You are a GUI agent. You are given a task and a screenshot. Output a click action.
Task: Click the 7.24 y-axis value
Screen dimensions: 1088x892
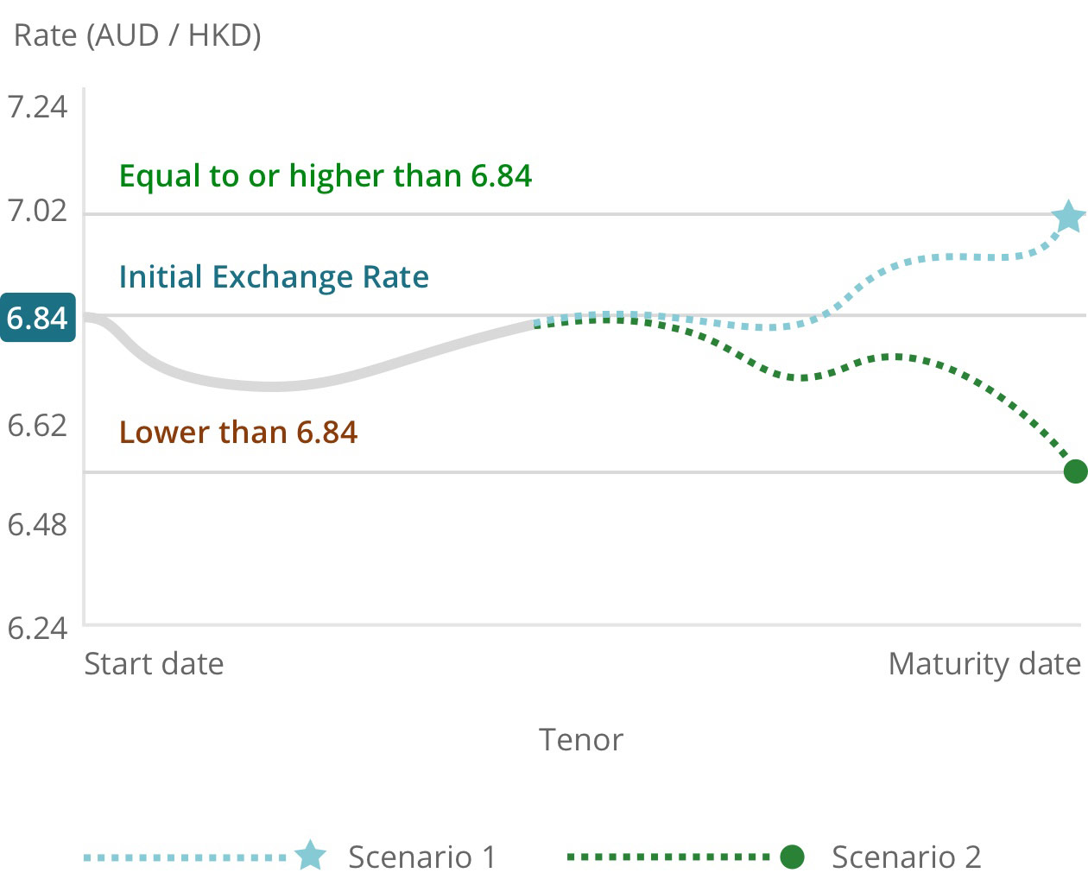click(37, 107)
